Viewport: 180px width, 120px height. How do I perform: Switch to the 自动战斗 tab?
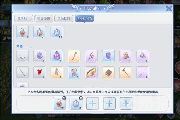24,19
